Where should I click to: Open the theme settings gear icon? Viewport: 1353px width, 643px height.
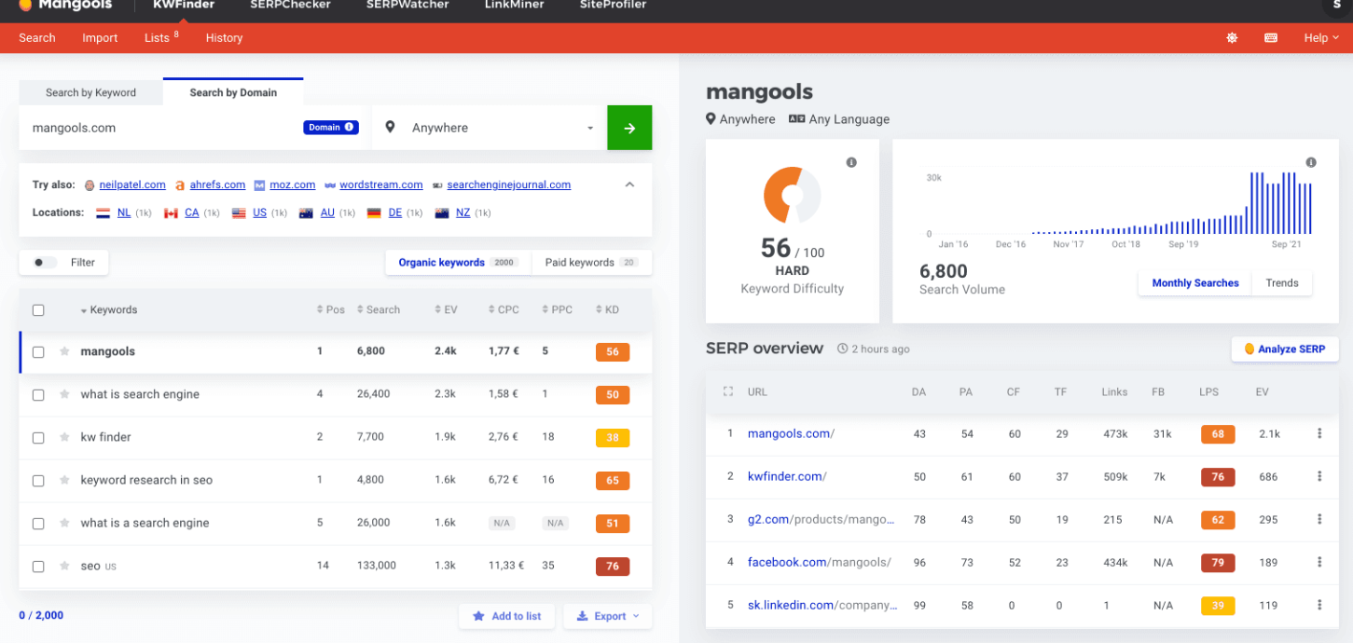[1232, 38]
